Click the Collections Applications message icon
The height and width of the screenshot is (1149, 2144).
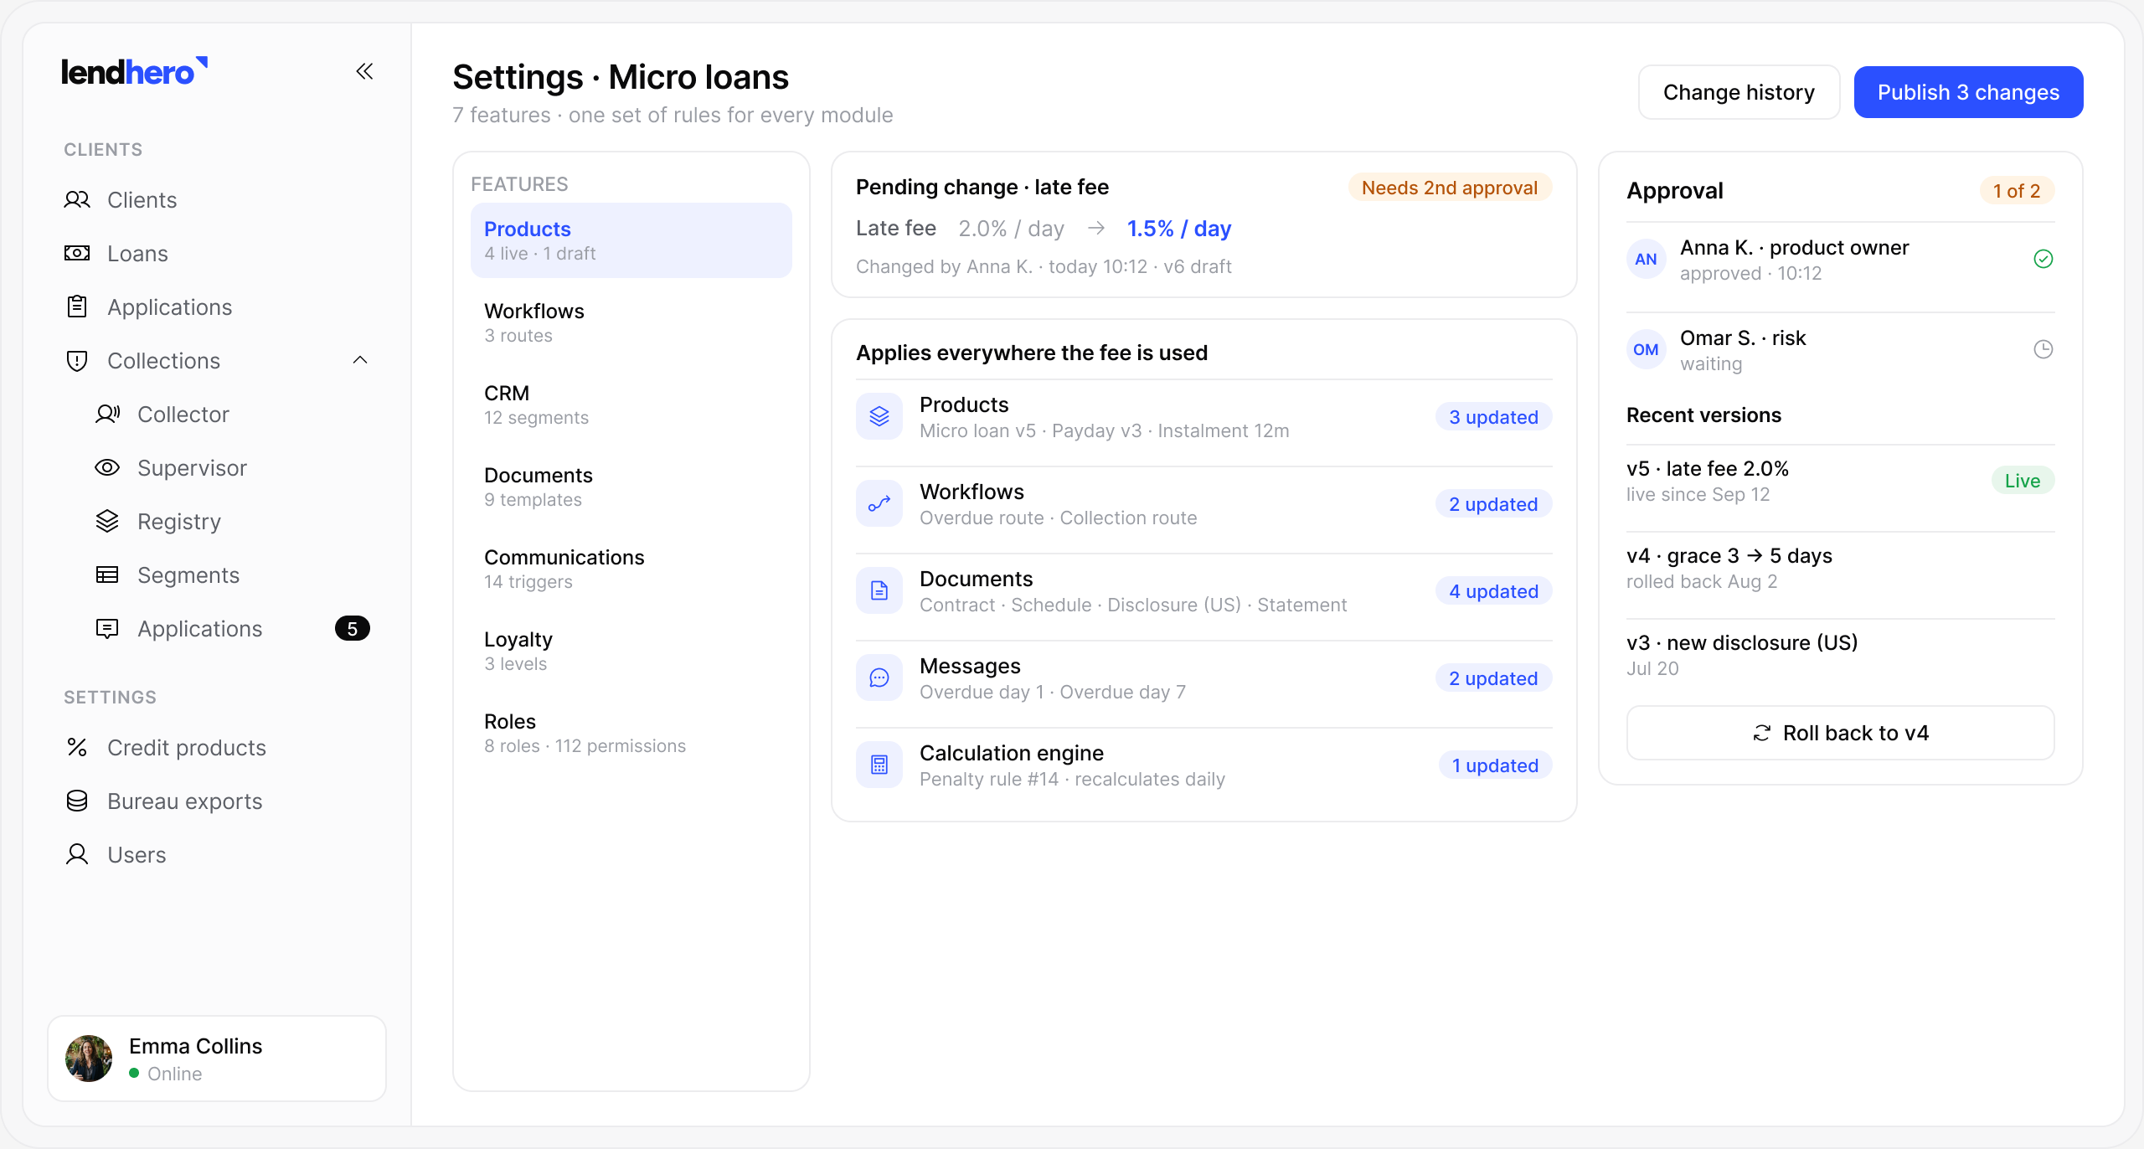click(x=107, y=628)
